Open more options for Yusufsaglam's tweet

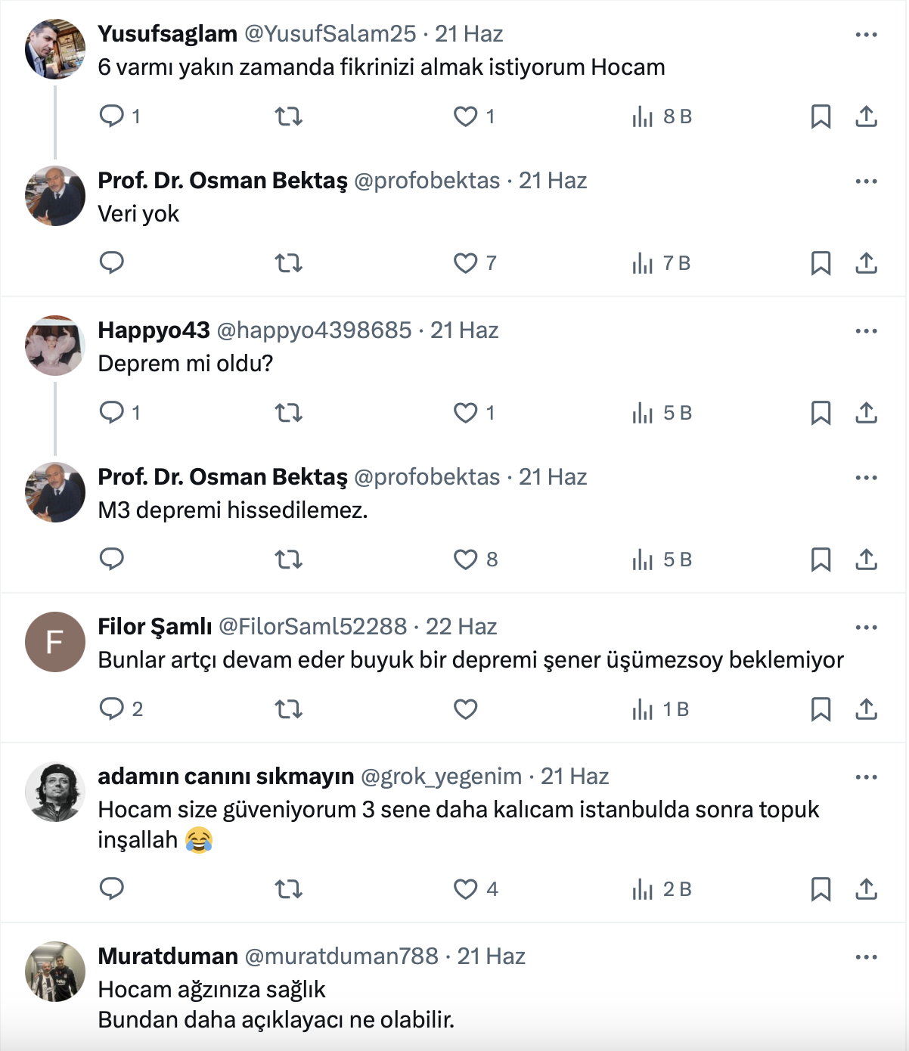tap(866, 35)
